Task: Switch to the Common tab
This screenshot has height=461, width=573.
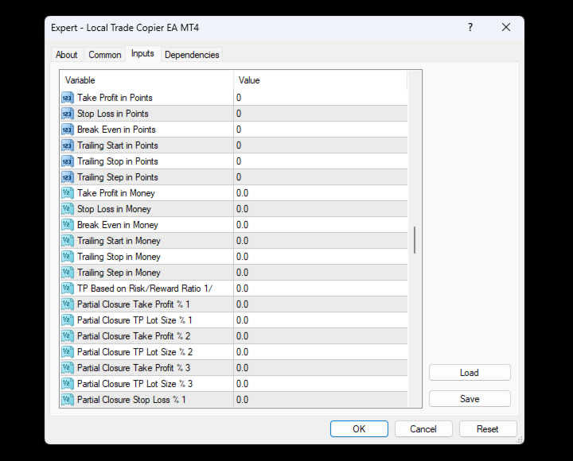Action: 105,55
